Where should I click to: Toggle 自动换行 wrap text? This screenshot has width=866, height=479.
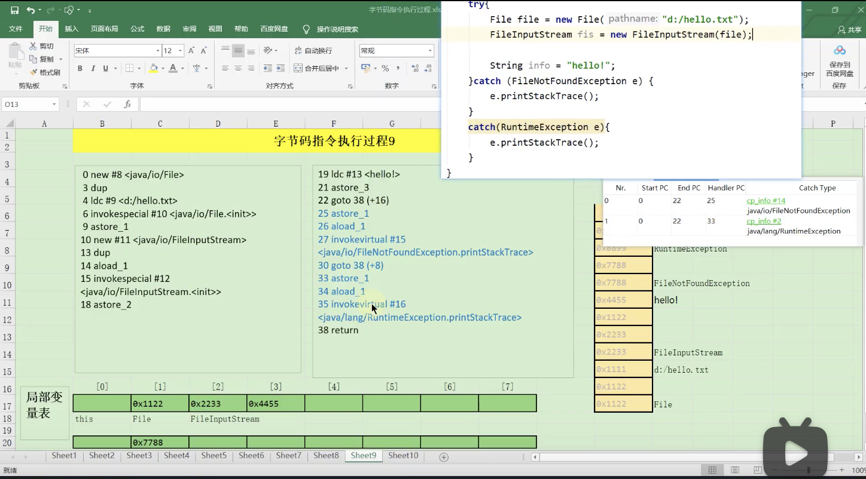(313, 51)
